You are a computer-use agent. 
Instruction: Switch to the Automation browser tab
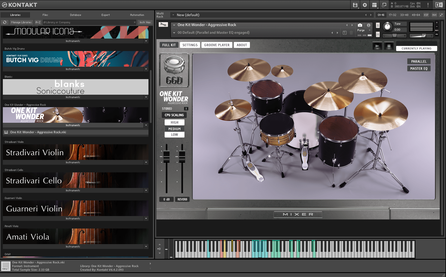click(x=137, y=15)
